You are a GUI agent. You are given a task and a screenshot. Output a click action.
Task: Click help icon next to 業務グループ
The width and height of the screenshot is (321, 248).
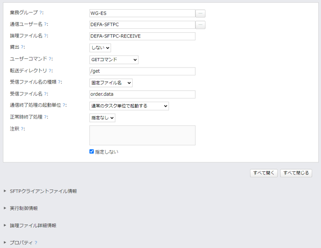[x=40, y=12]
